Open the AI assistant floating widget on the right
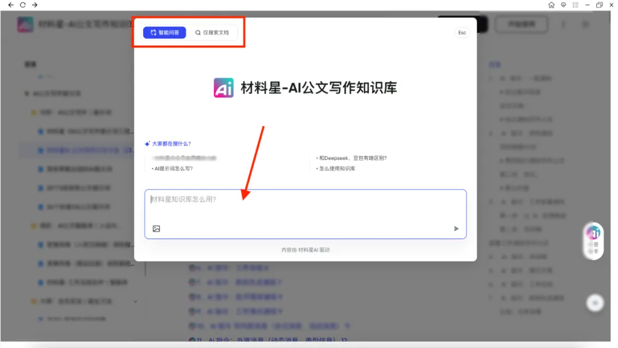The width and height of the screenshot is (618, 348). pos(593,241)
